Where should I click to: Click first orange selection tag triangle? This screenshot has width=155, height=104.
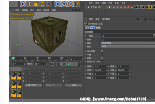114,7
